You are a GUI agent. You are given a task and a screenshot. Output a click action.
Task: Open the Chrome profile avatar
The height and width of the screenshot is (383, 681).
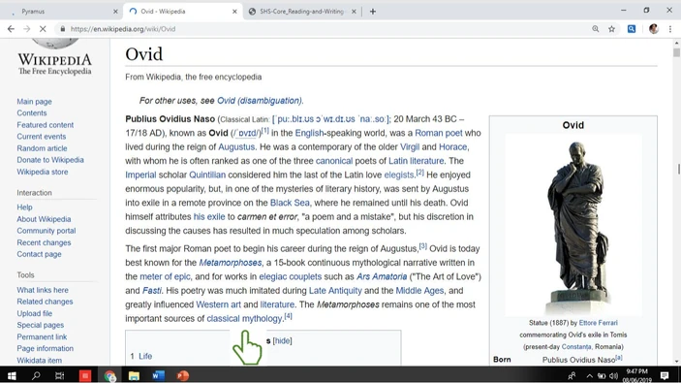tap(654, 29)
